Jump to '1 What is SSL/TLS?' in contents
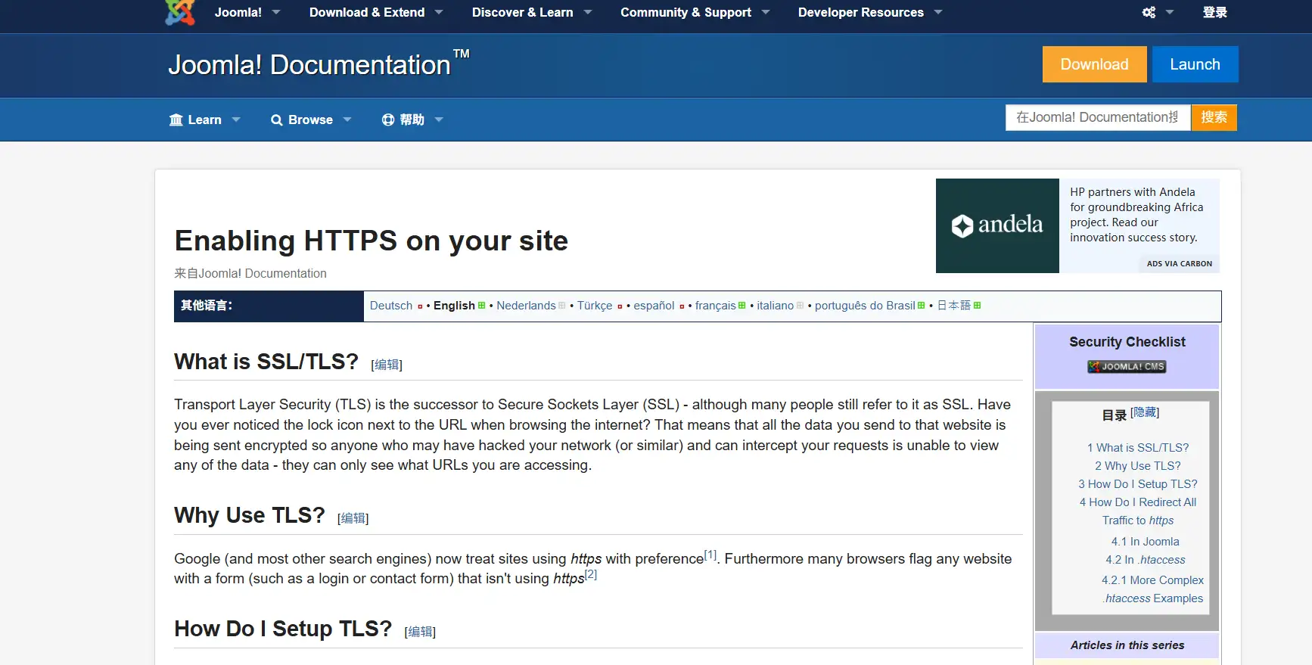The width and height of the screenshot is (1312, 665). [x=1138, y=448]
